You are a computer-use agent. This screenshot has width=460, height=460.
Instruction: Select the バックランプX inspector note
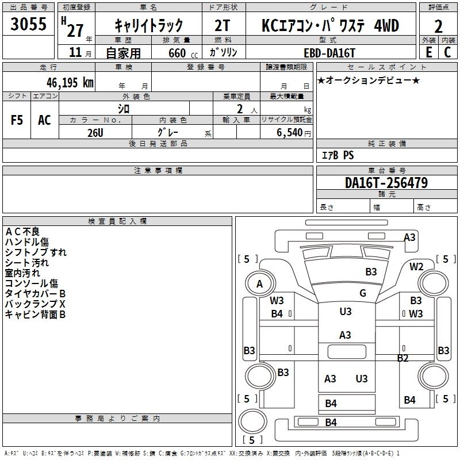click(35, 304)
